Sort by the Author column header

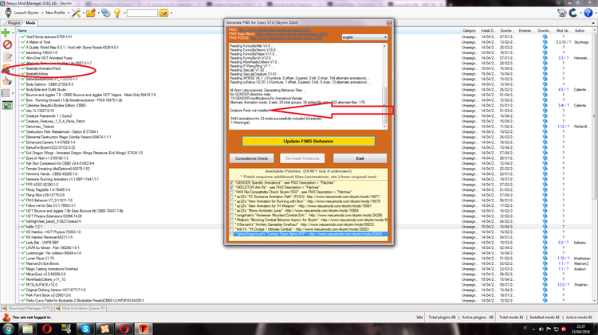pos(580,30)
